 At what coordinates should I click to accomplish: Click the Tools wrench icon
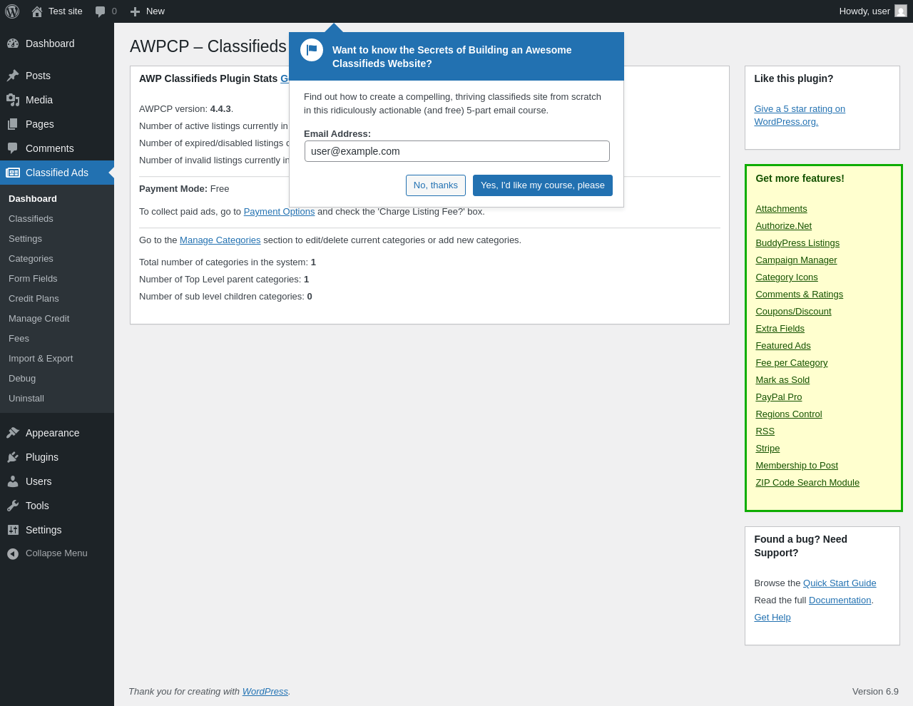pyautogui.click(x=13, y=506)
